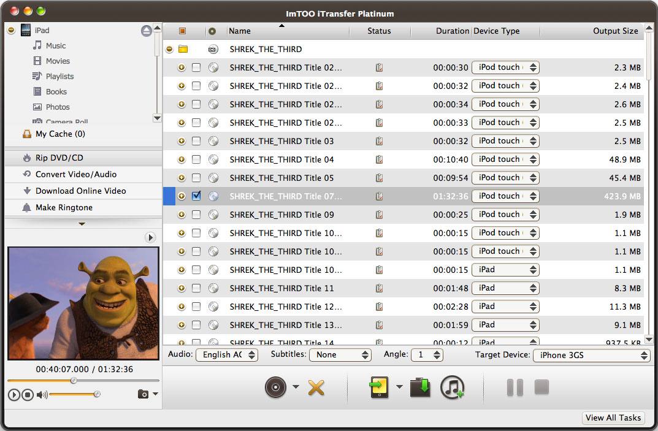Open the Movies library
658x431 pixels.
58,61
